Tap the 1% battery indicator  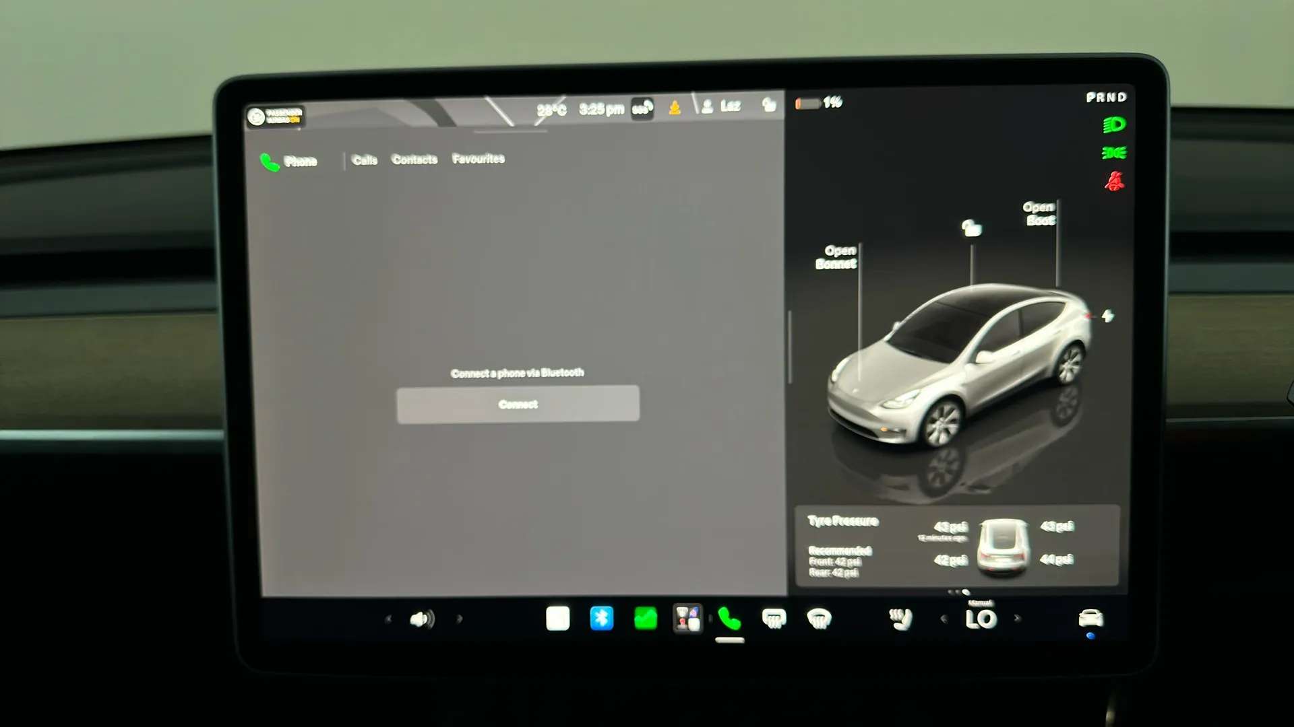[819, 102]
